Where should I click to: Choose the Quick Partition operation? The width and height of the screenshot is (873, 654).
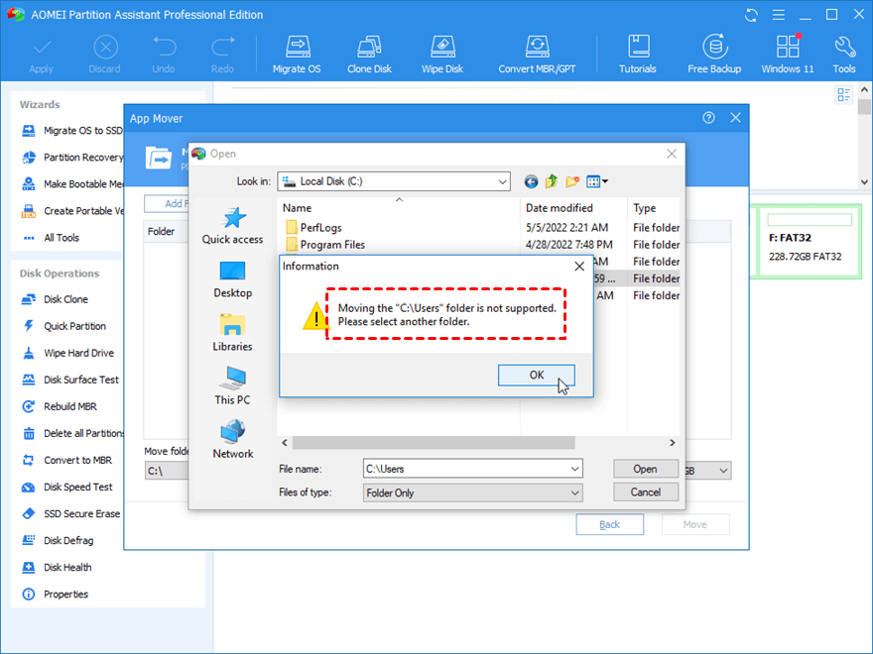tap(64, 326)
